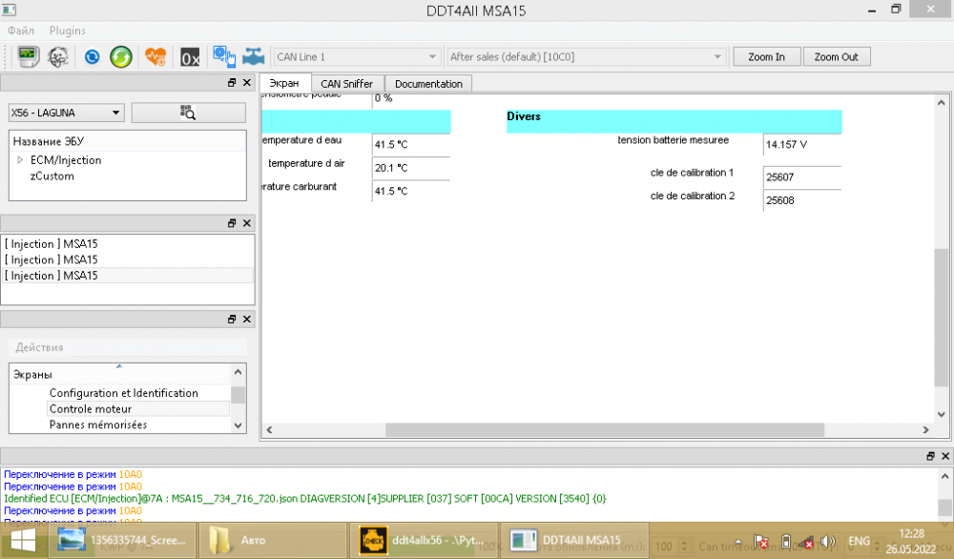Float the Действия panel
954x559 pixels.
[x=232, y=320]
